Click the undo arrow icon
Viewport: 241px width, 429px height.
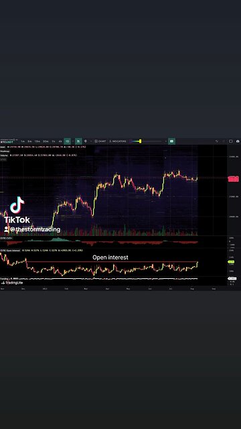pos(217,141)
